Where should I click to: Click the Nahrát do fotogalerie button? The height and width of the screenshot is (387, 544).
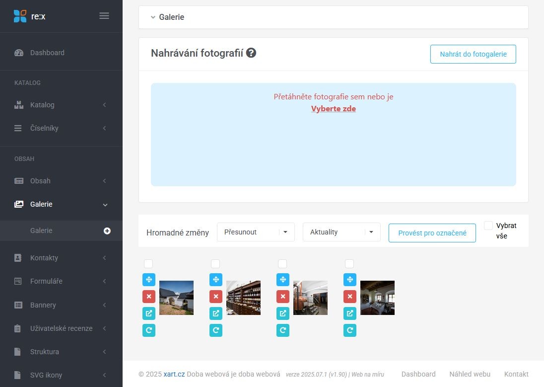[x=473, y=54]
